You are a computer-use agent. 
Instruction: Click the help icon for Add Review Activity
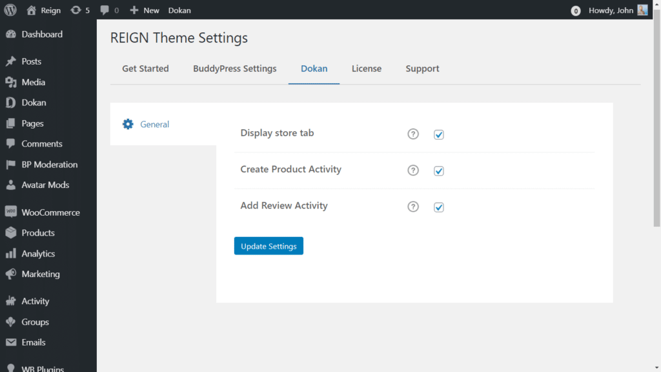coord(413,207)
